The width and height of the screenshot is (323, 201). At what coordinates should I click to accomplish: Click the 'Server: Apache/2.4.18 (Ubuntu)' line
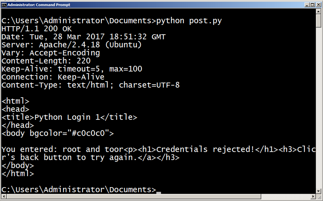pos(71,45)
